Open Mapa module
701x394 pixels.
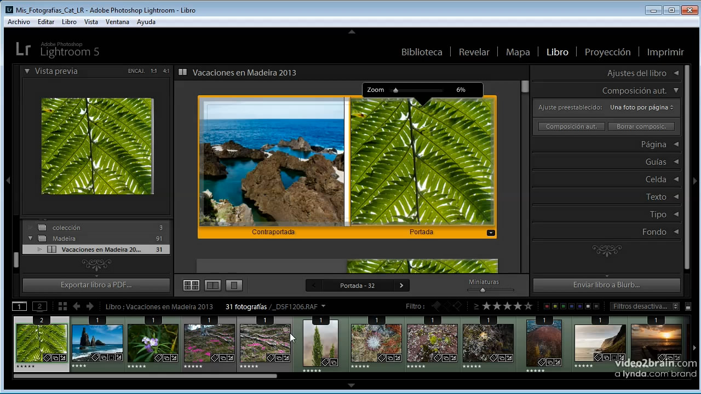pos(518,52)
